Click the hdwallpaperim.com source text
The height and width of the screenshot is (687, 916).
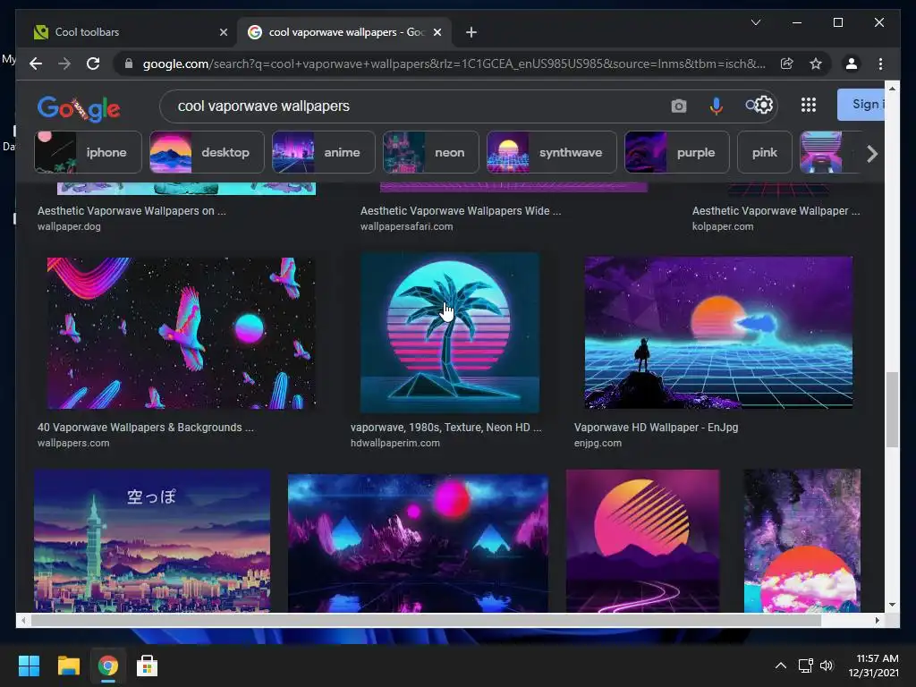pyautogui.click(x=394, y=444)
